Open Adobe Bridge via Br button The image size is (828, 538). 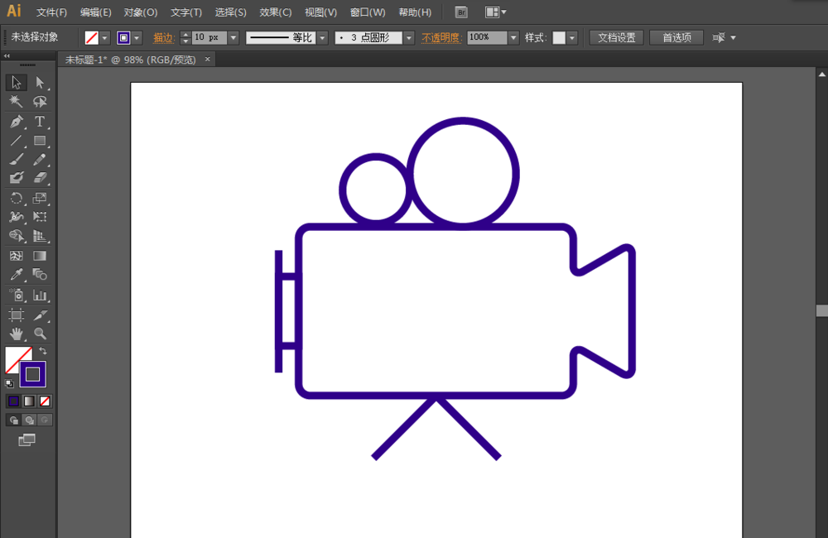pyautogui.click(x=461, y=12)
